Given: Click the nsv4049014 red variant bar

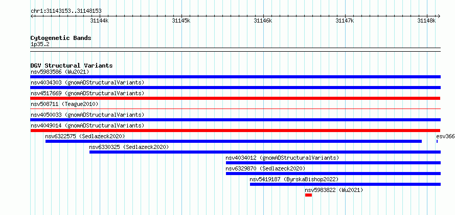Looking at the screenshot, I should point(235,131).
